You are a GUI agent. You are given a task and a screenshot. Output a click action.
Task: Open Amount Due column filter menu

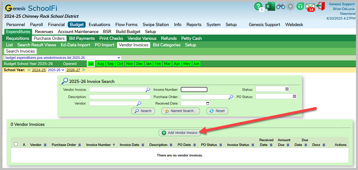pyautogui.click(x=288, y=145)
